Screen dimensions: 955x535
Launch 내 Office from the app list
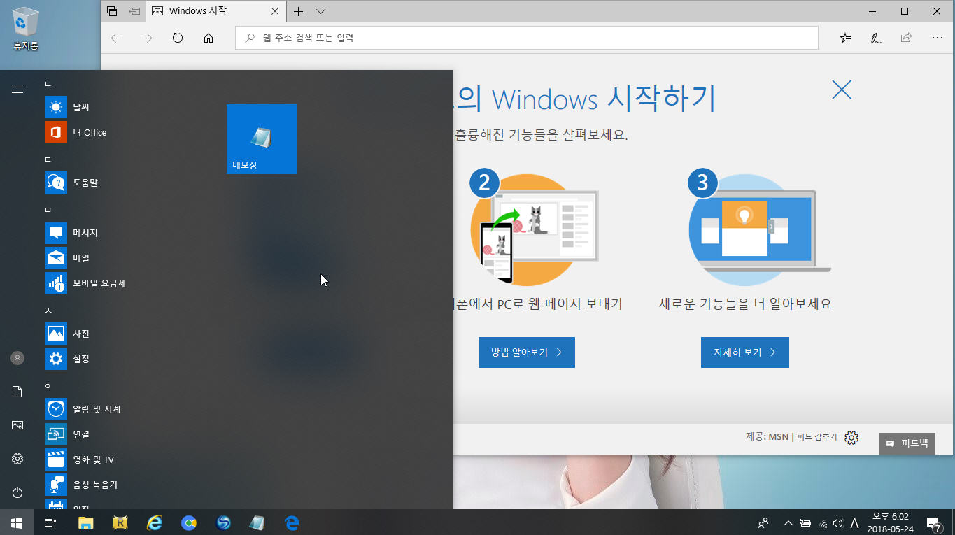coord(56,132)
